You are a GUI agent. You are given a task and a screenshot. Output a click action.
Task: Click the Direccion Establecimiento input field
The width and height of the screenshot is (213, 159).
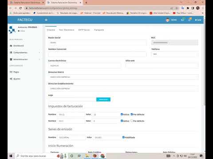coord(123,88)
